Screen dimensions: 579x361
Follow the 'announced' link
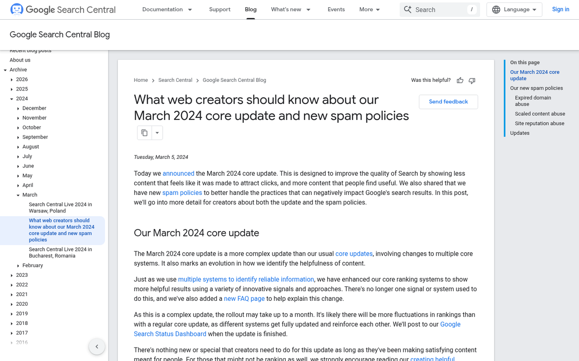[x=179, y=173]
